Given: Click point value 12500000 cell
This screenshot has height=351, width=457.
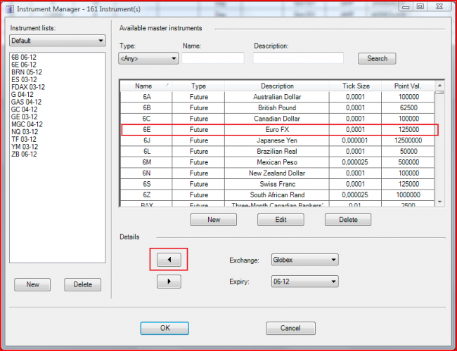Looking at the screenshot, I should [x=408, y=140].
